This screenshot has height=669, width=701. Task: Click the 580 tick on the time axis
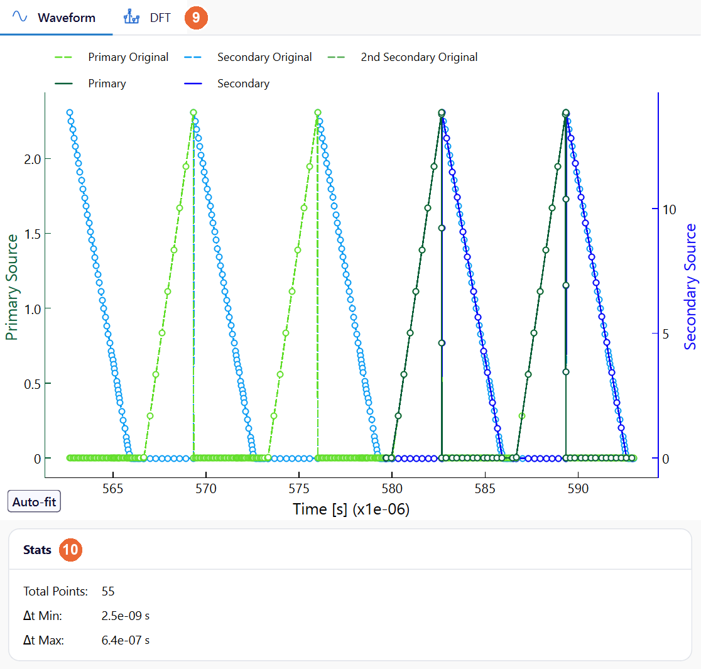coord(391,489)
